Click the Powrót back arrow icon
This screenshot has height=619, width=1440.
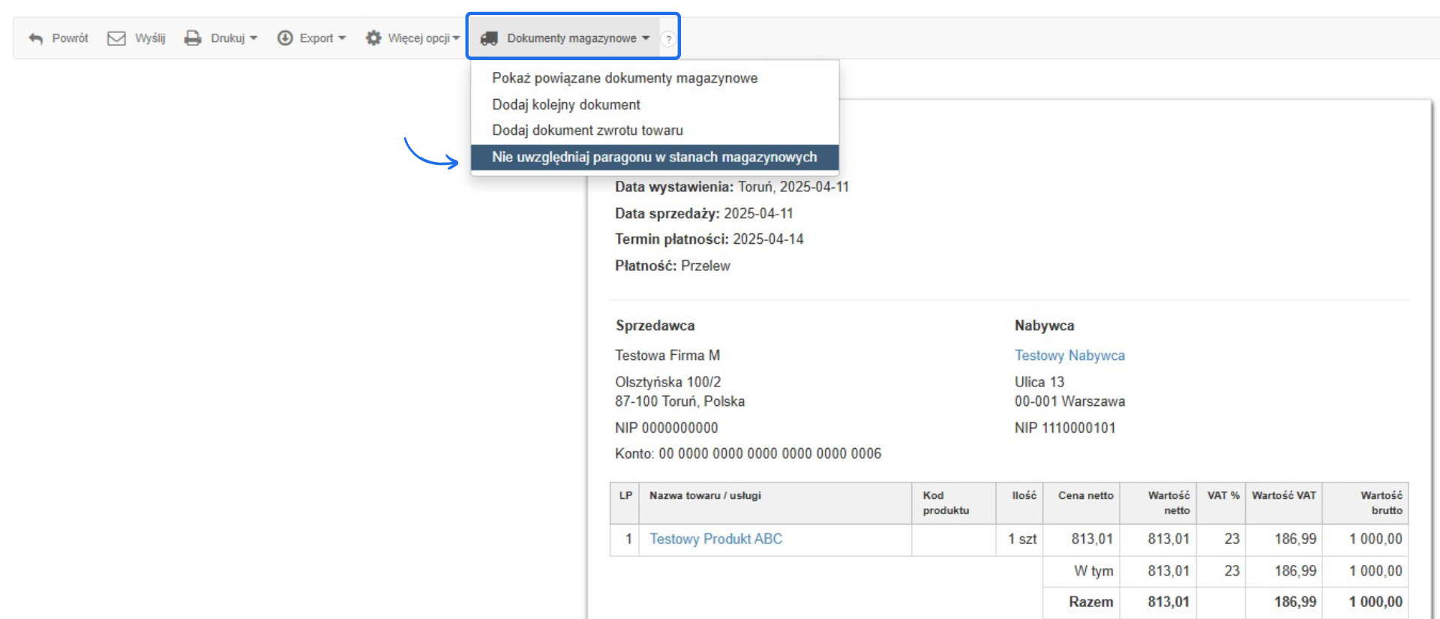(35, 38)
